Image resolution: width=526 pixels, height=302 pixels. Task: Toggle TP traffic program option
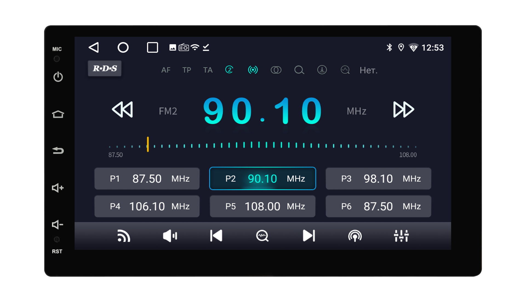pos(187,70)
